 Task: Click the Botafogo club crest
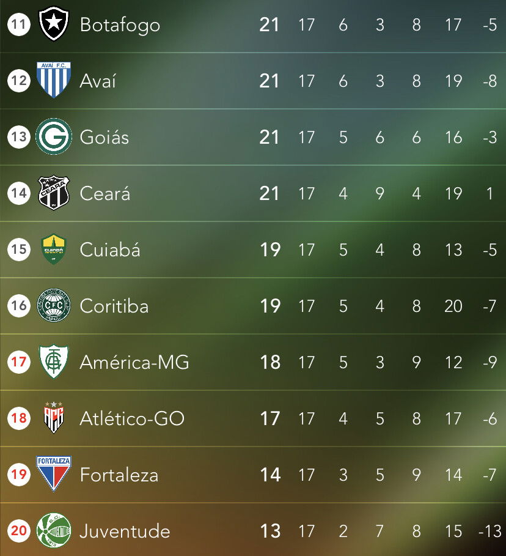tap(54, 24)
